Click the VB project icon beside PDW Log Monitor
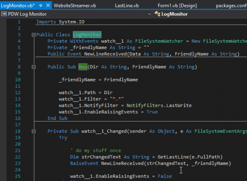 (x=4, y=14)
